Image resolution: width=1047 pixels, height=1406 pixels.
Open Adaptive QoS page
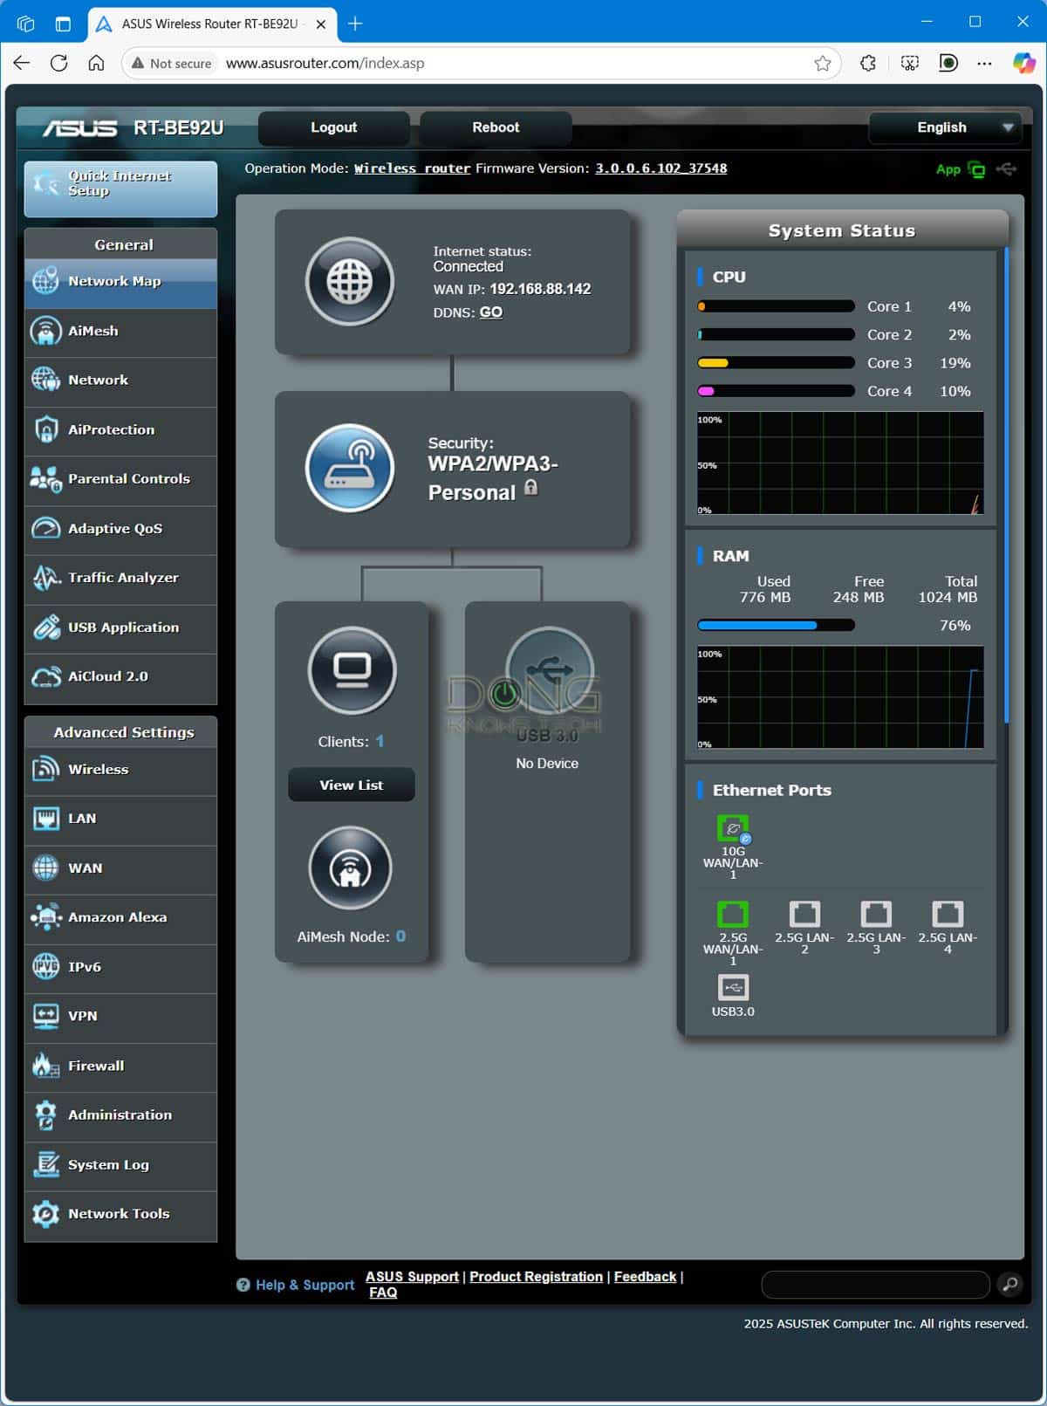pyautogui.click(x=120, y=529)
